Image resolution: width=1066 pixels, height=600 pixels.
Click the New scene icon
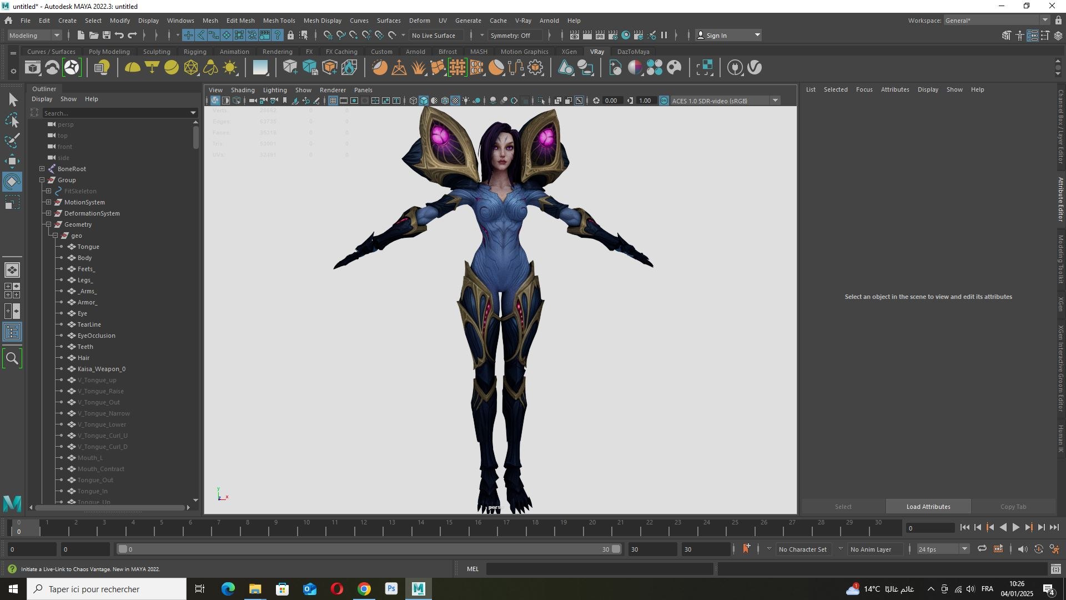pos(81,35)
